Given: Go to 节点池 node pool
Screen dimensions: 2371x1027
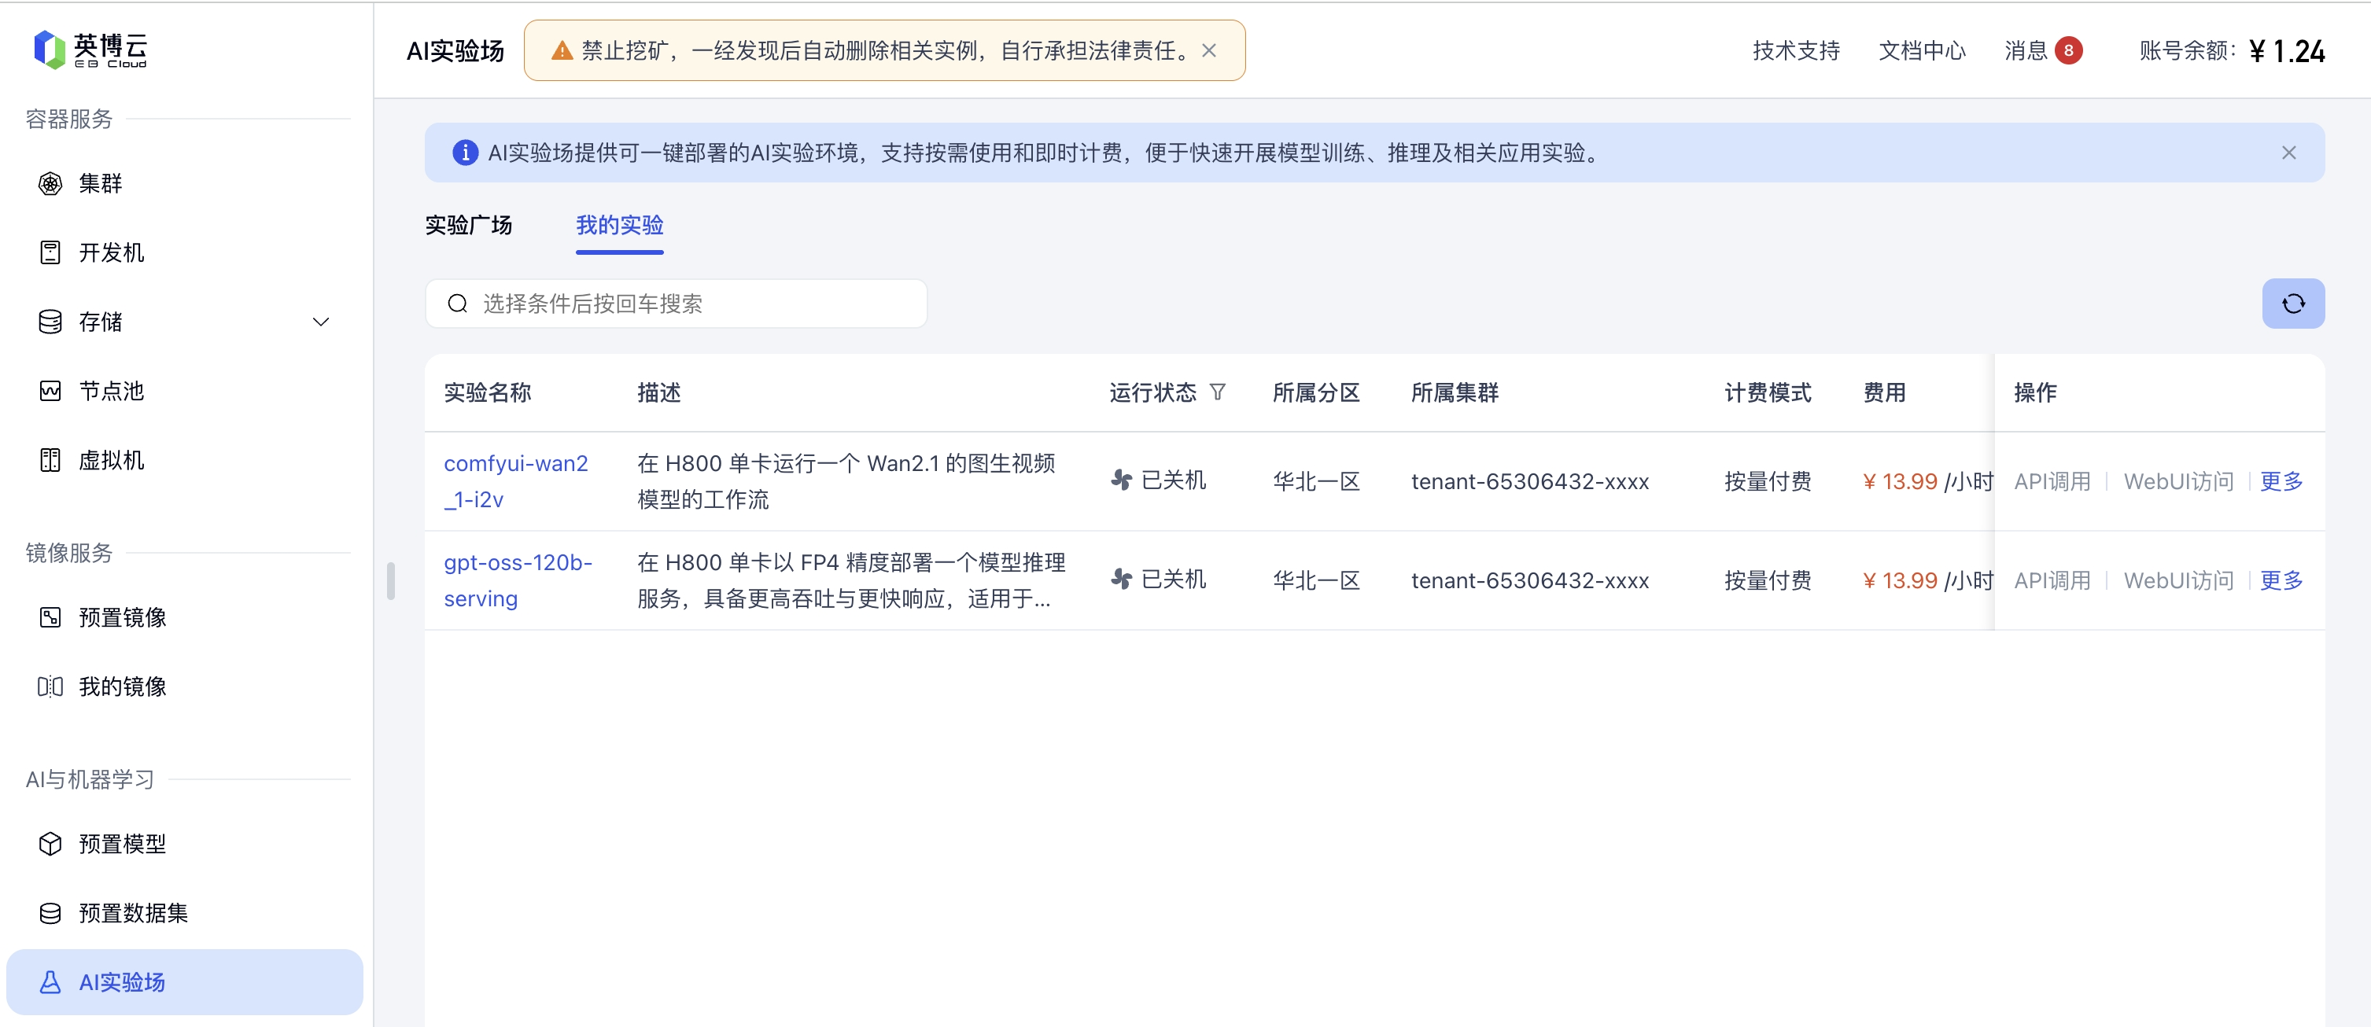Looking at the screenshot, I should pos(110,390).
